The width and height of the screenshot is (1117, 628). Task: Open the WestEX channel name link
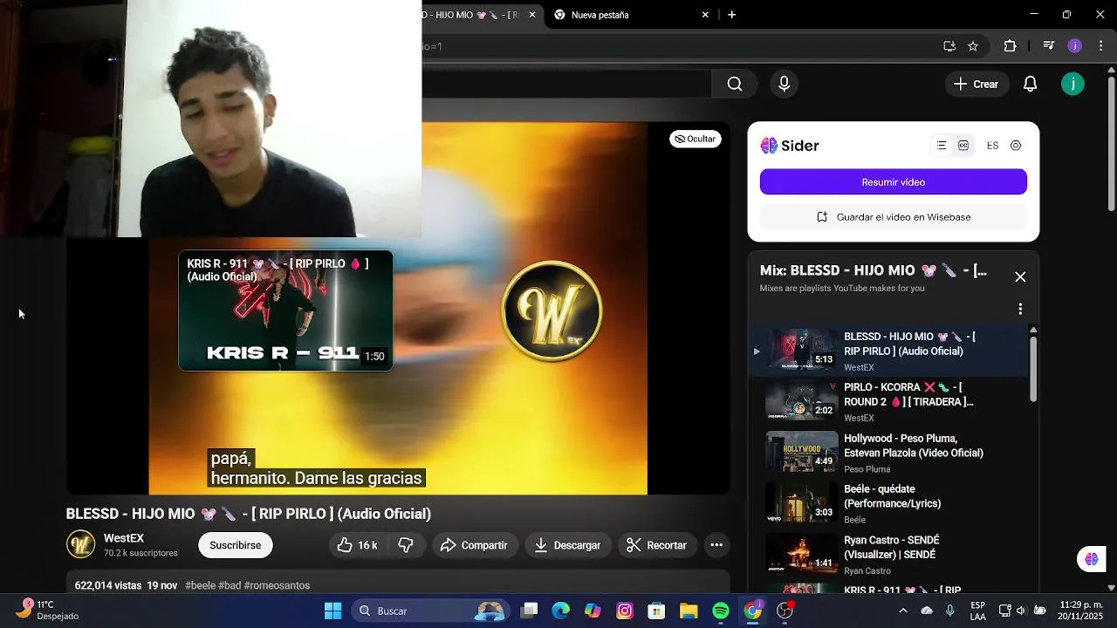(x=124, y=538)
